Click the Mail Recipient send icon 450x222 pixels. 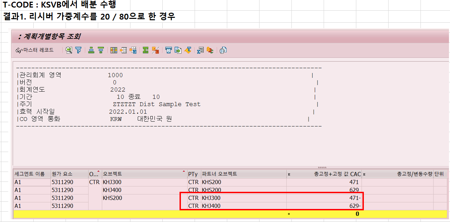(x=187, y=50)
